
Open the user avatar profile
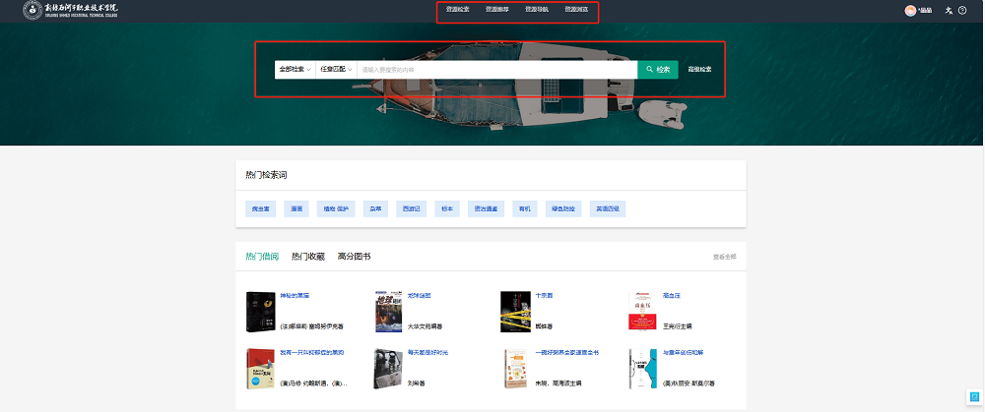click(x=910, y=10)
